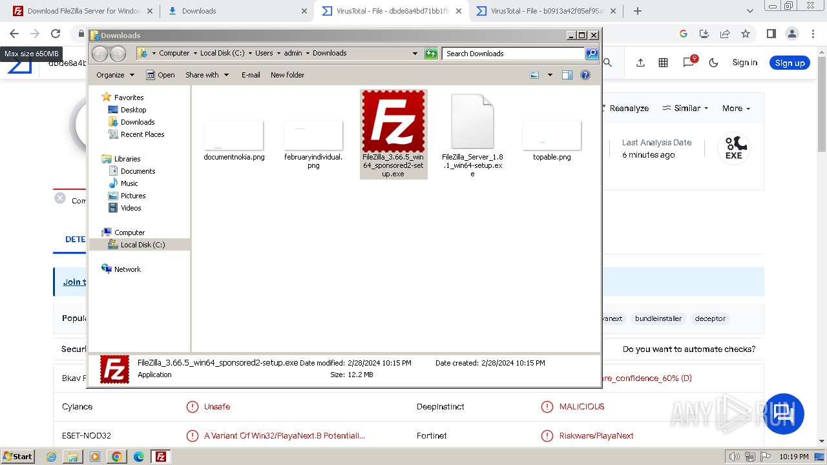Open the More dropdown on VirusTotal
Image resolution: width=827 pixels, height=465 pixels.
pos(737,108)
